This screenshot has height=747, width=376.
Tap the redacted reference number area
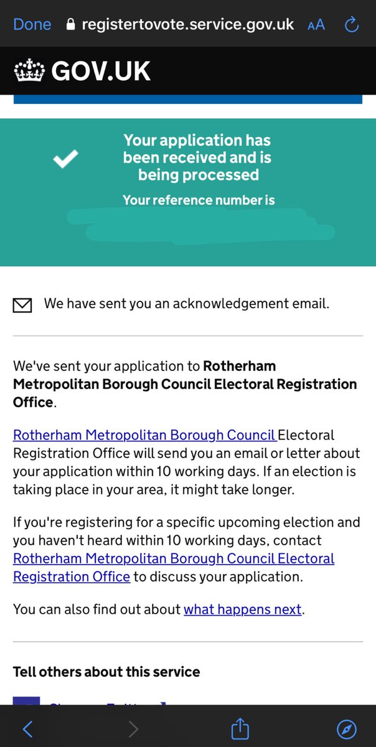tap(201, 225)
